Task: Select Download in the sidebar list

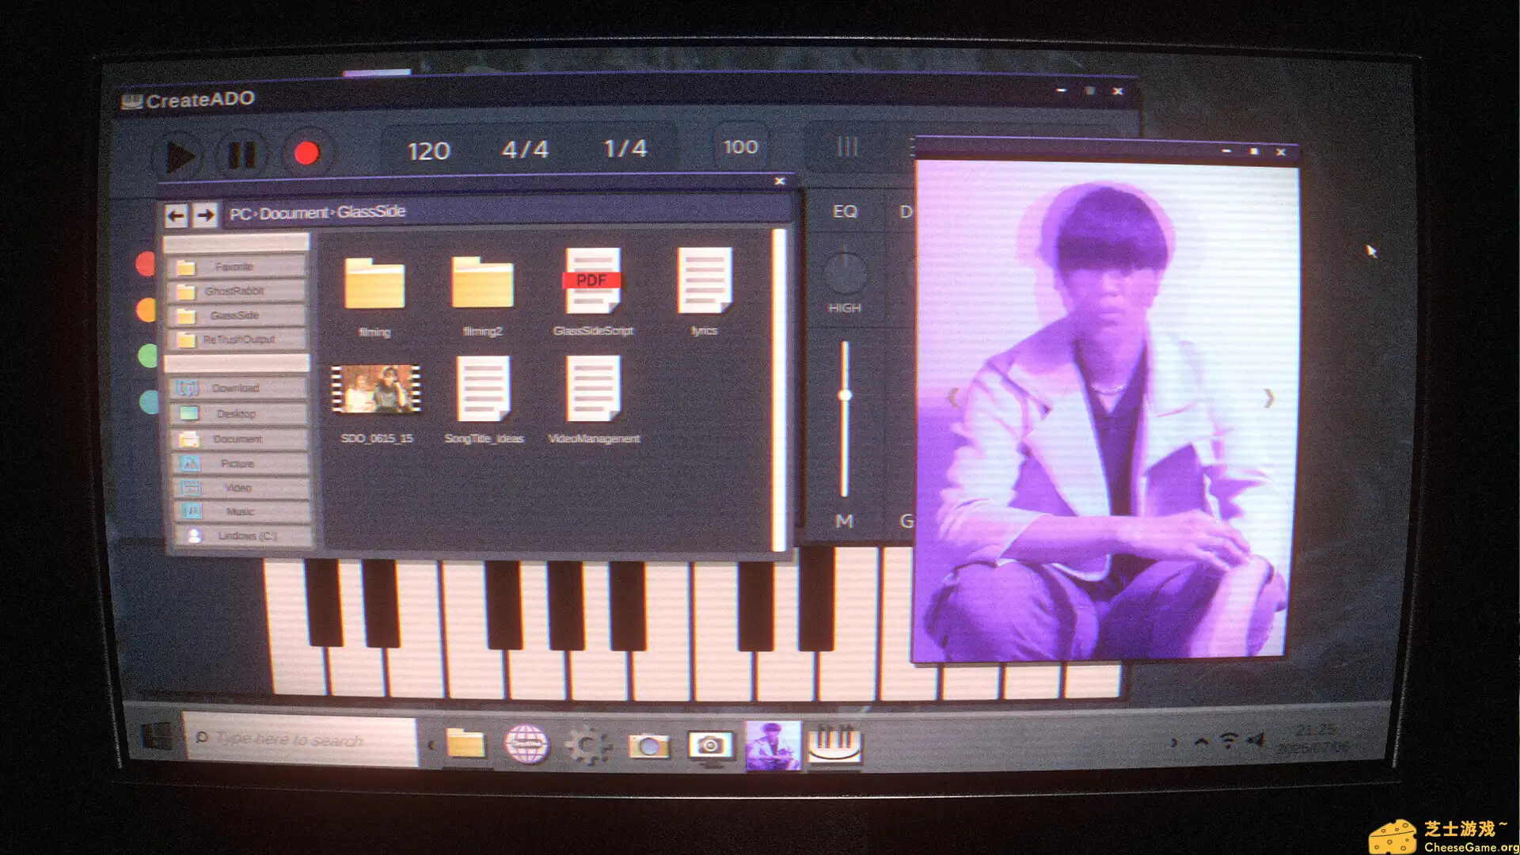Action: pyautogui.click(x=235, y=388)
